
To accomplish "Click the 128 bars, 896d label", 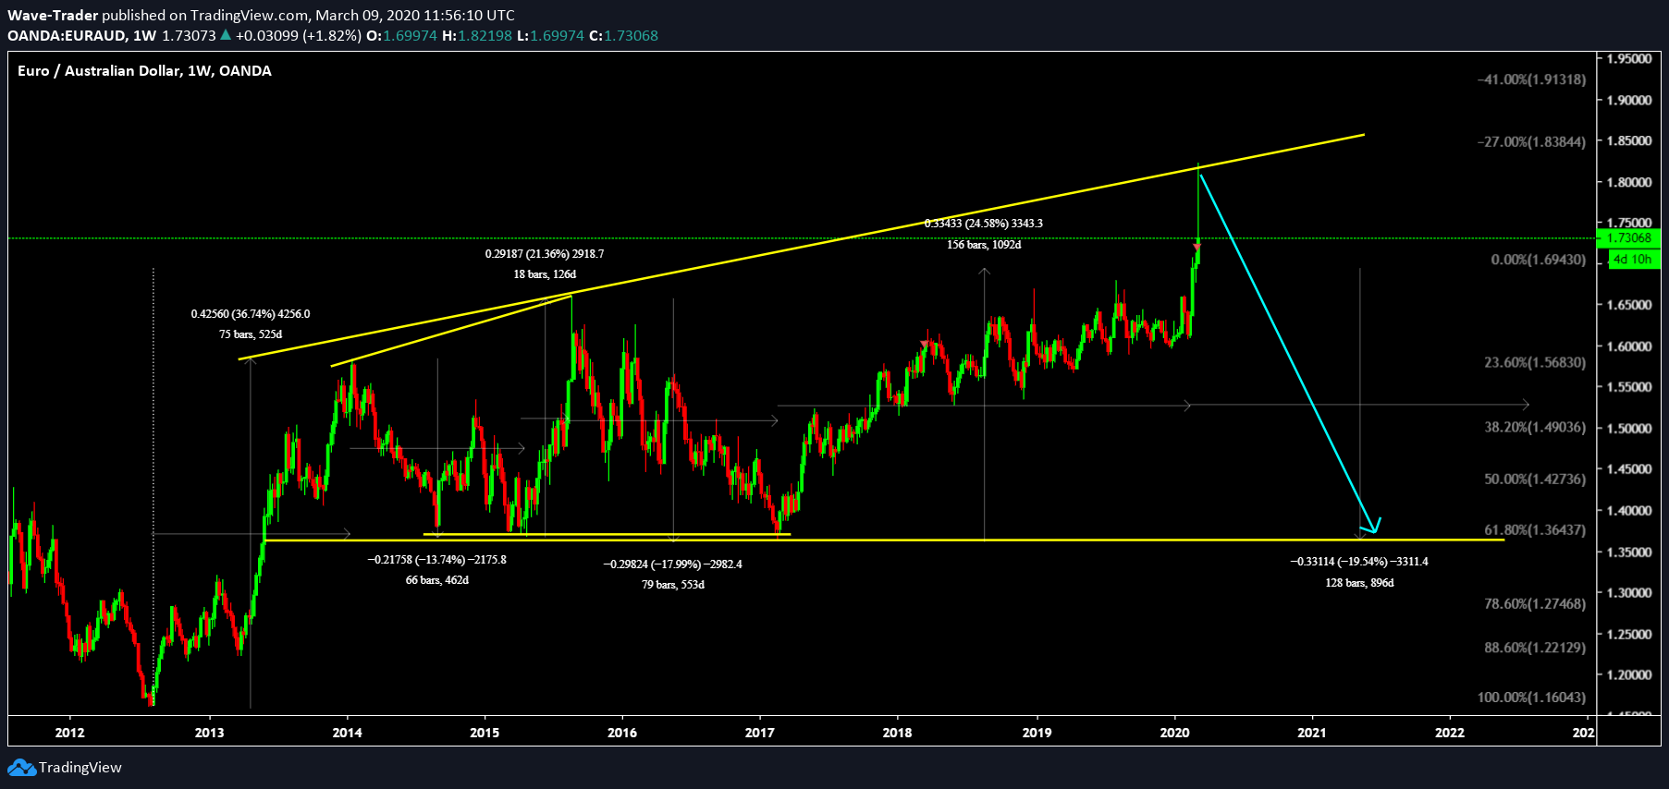I will 1359,583.
